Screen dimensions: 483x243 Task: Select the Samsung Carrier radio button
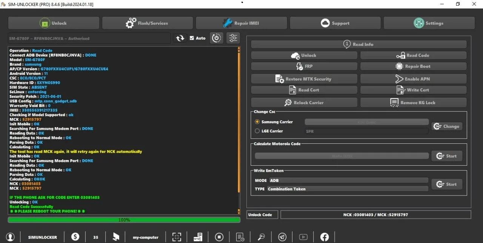click(257, 122)
